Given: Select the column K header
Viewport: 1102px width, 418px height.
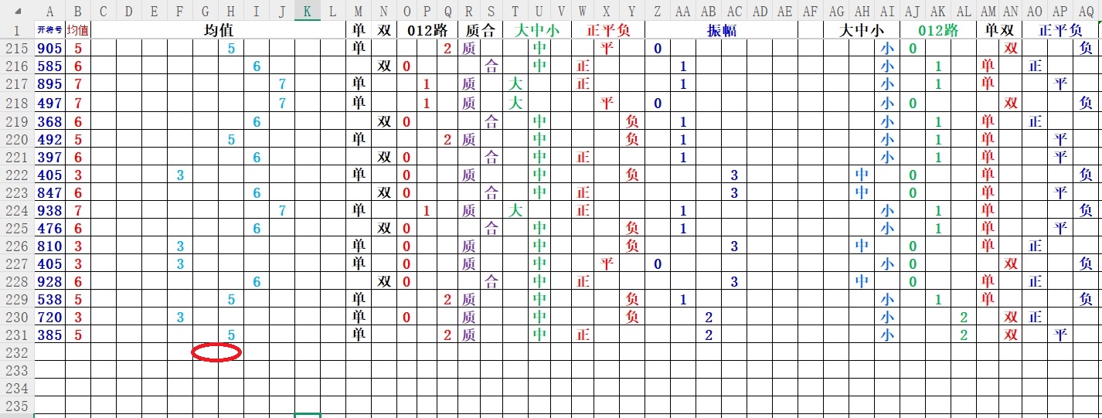Looking at the screenshot, I should coord(307,11).
